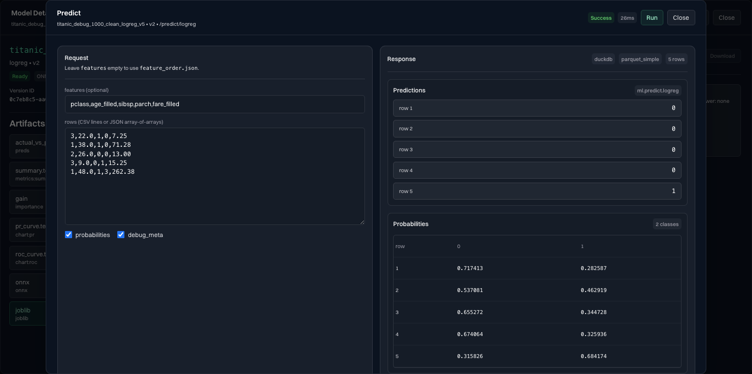Click probability value 0.315826
752x374 pixels.
point(470,356)
